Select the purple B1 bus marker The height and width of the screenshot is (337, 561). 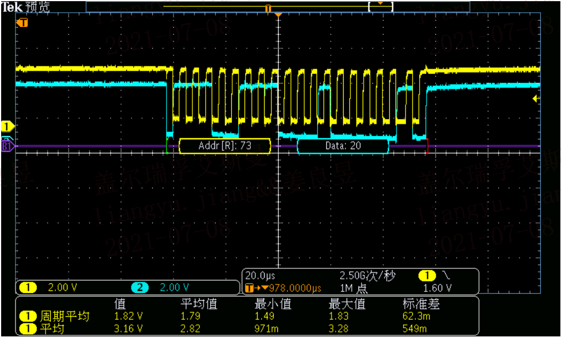click(7, 146)
